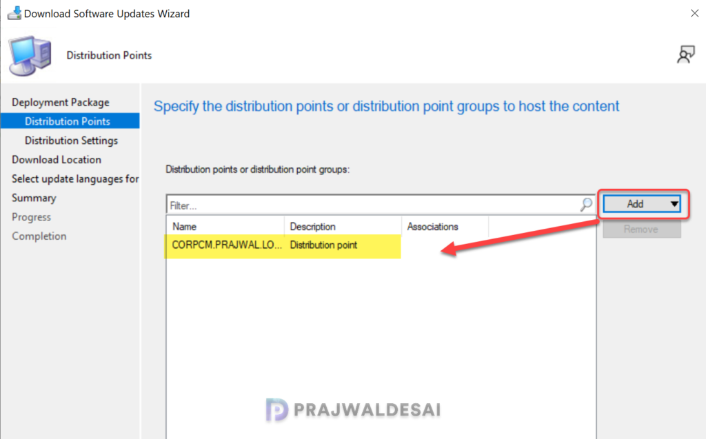Select the Completion step

pyautogui.click(x=39, y=236)
